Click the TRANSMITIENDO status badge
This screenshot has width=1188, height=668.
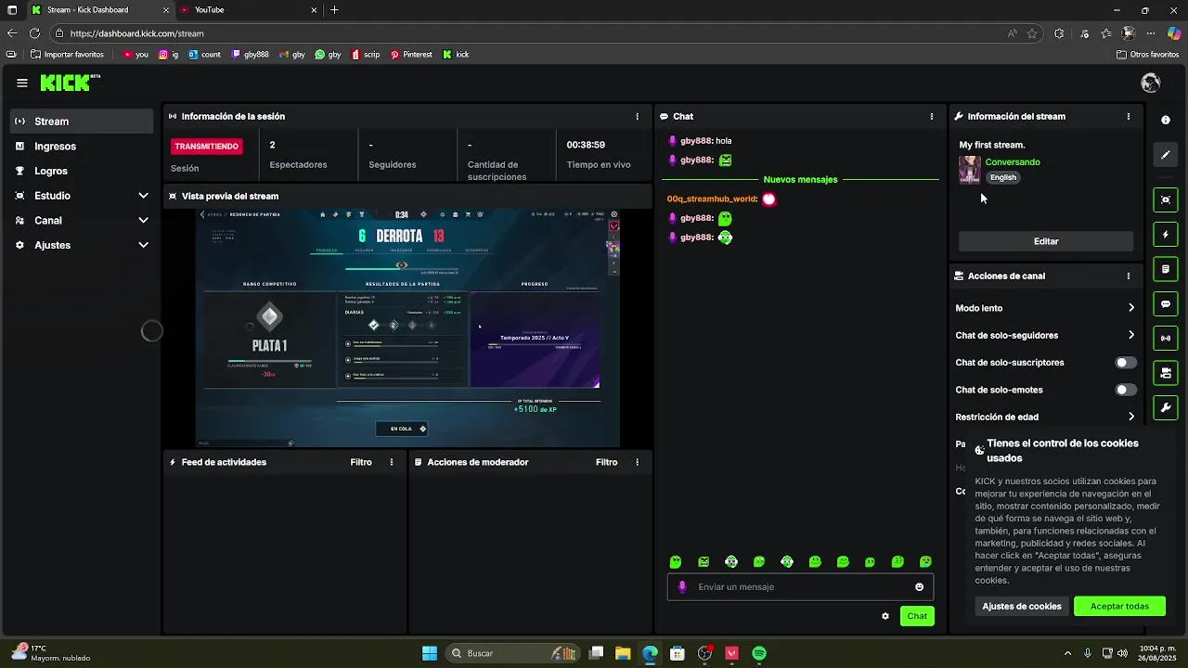pyautogui.click(x=206, y=147)
